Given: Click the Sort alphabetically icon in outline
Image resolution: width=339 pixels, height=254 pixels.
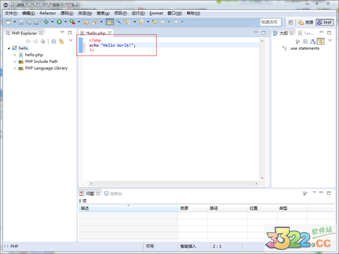Looking at the screenshot, I should pyautogui.click(x=313, y=41).
